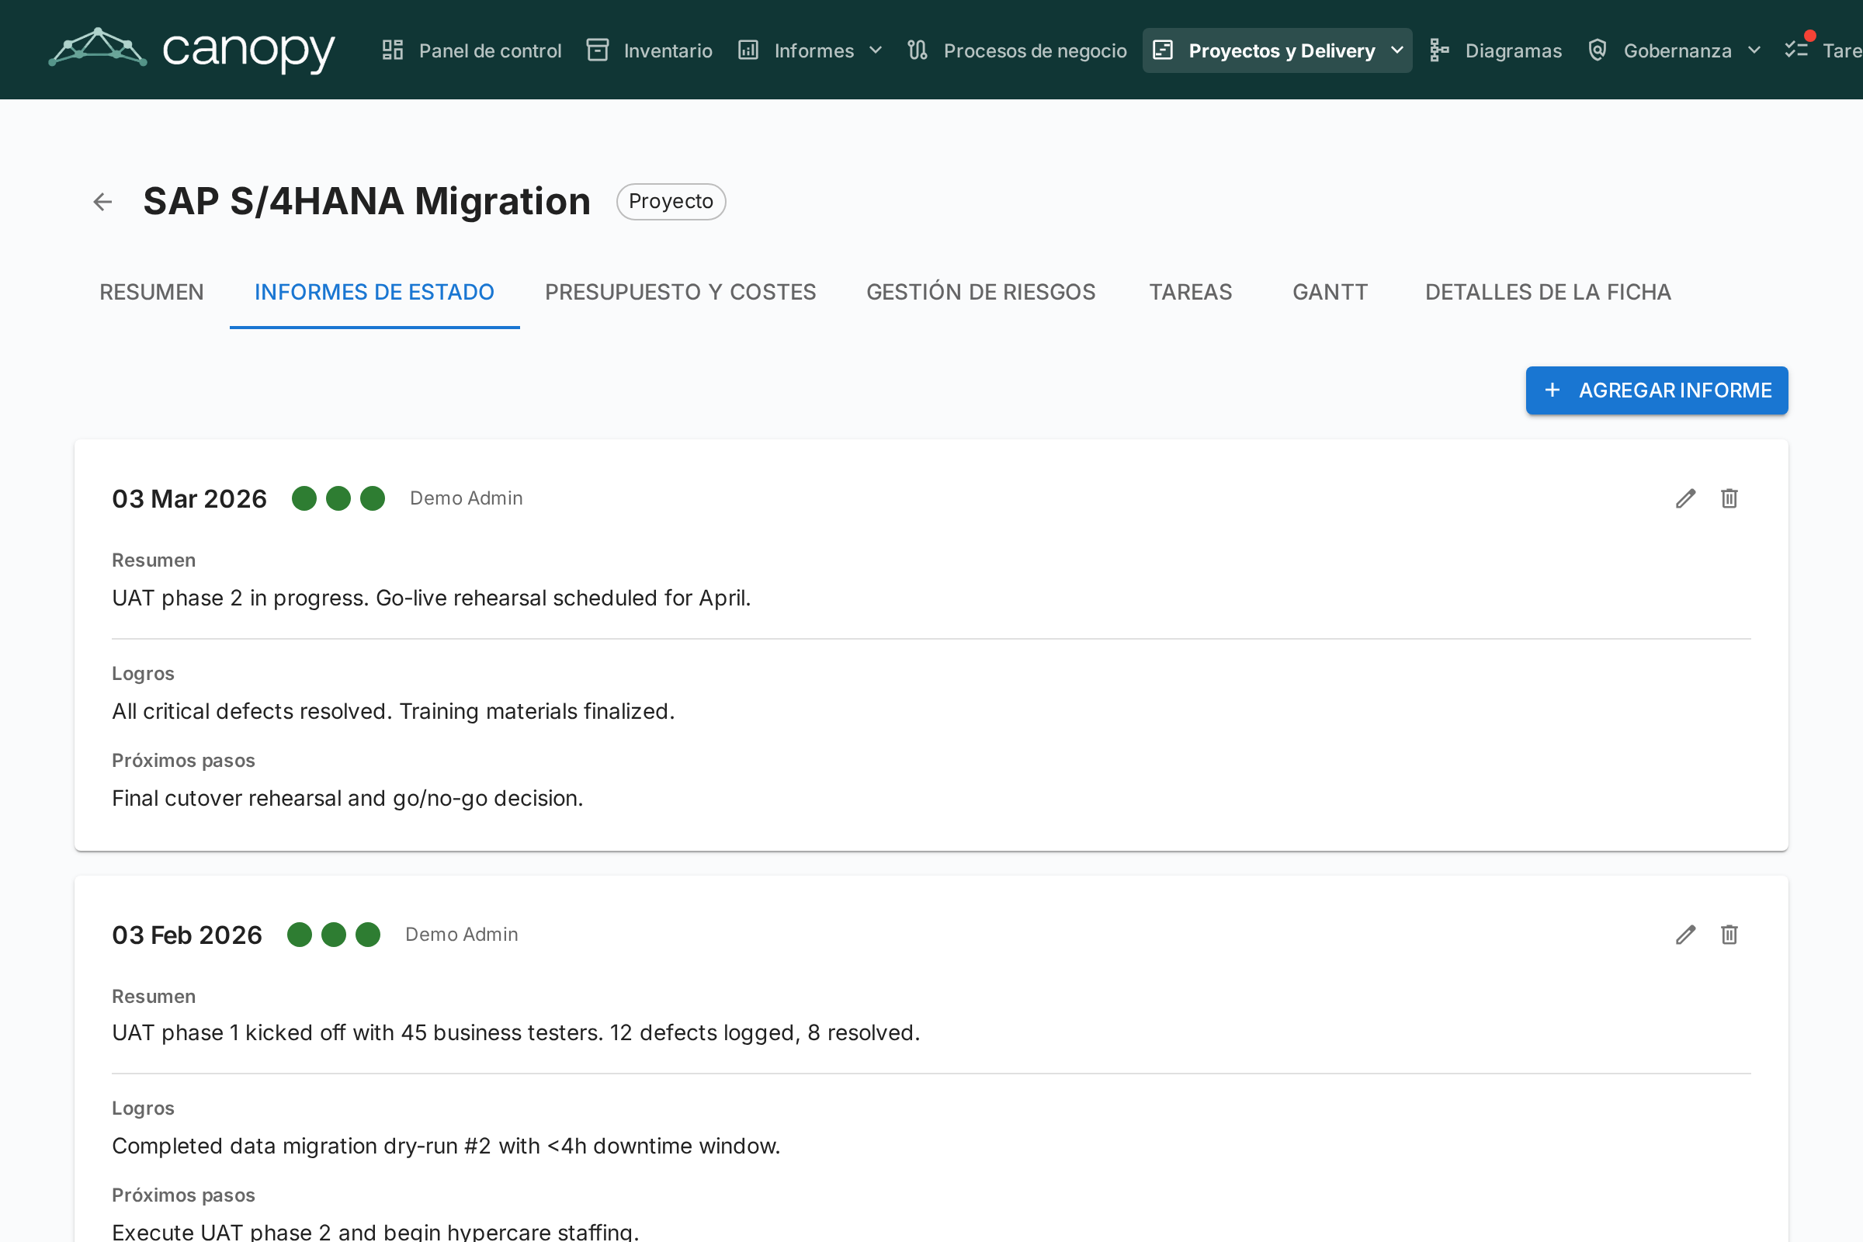Click the plus icon on Agregar Informe
This screenshot has height=1242, width=1863.
(1552, 390)
